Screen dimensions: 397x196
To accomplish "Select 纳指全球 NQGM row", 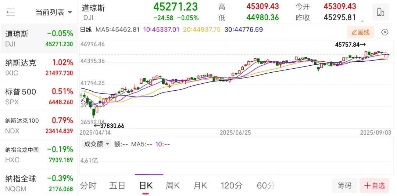I will pyautogui.click(x=39, y=183).
